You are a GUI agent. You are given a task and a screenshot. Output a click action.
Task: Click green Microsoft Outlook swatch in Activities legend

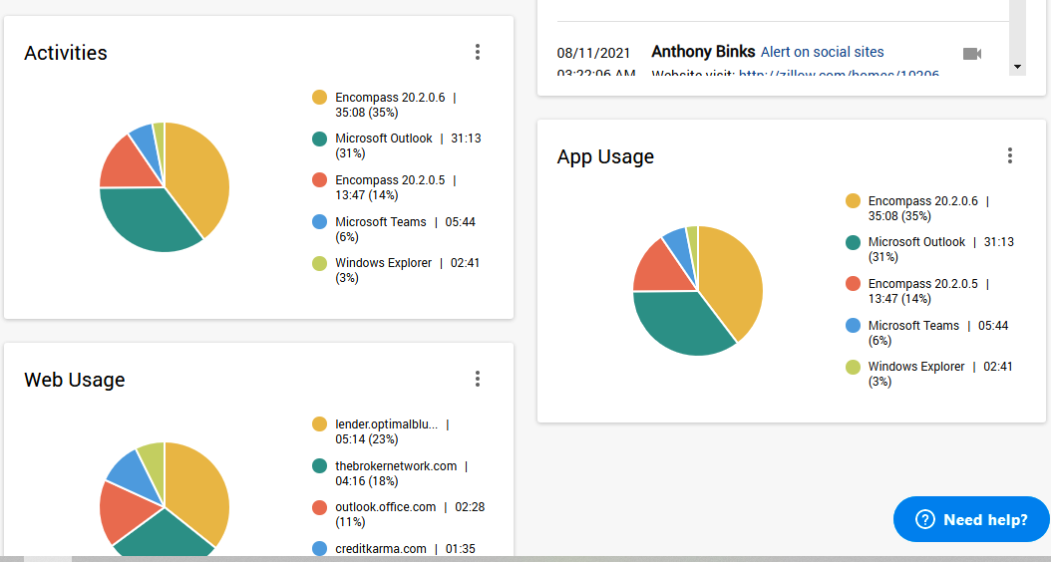tap(319, 139)
